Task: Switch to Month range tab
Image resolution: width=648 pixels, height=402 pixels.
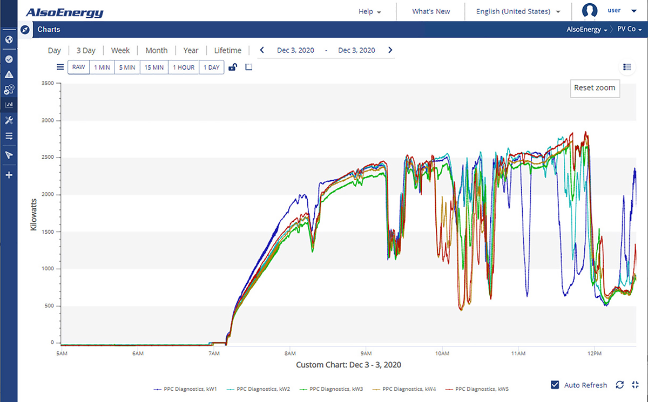Action: (157, 50)
